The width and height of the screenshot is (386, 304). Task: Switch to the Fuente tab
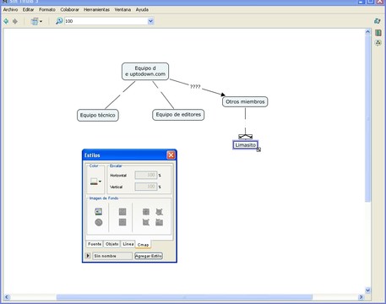[x=95, y=244]
